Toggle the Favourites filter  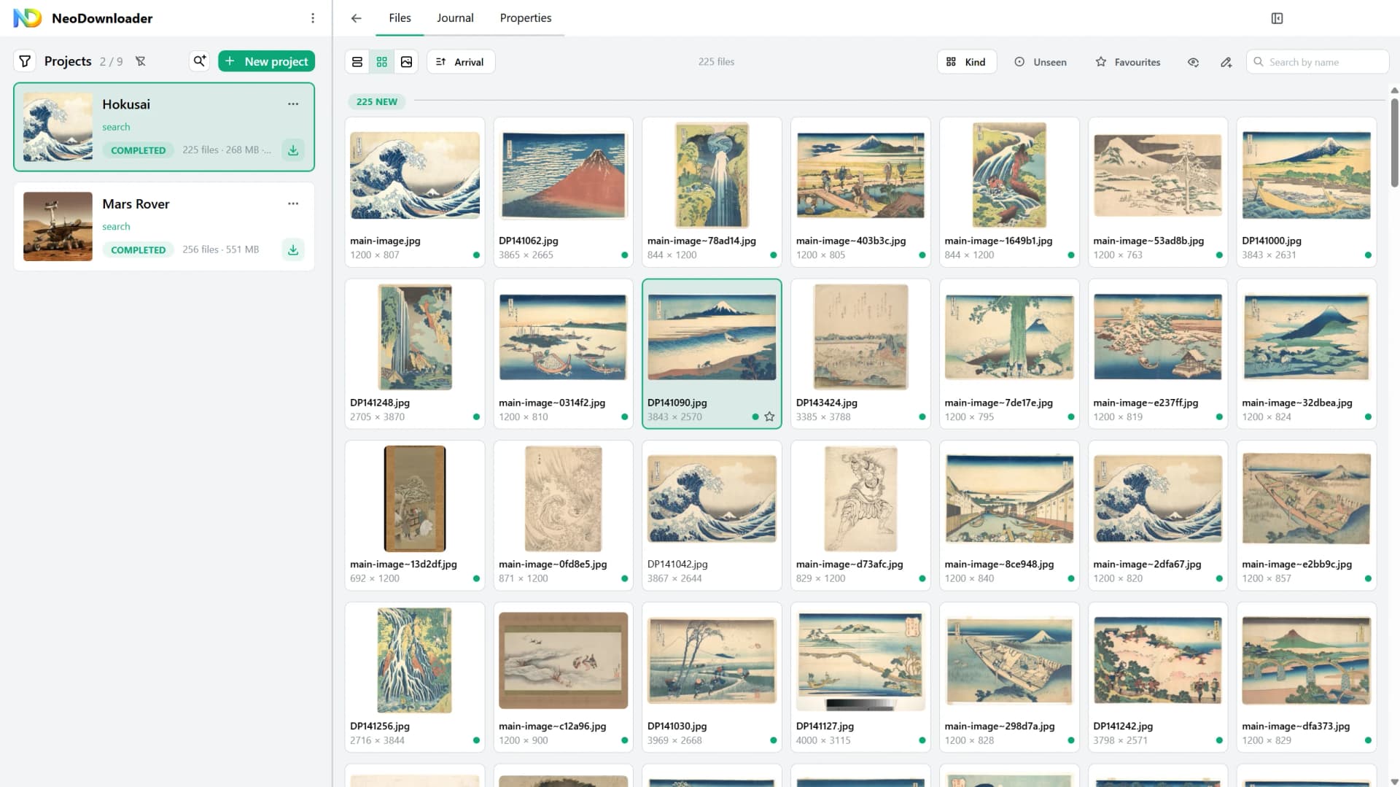pyautogui.click(x=1128, y=62)
